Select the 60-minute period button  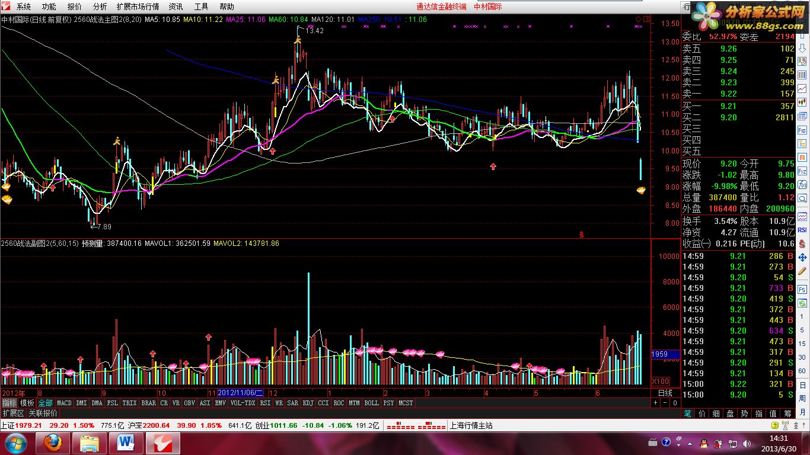point(802,371)
